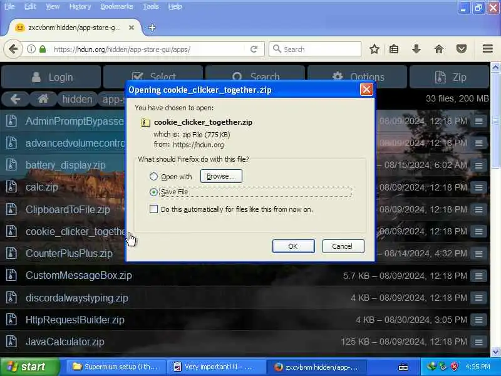The image size is (501, 376).
Task: Confirm the download with OK
Action: [293, 246]
